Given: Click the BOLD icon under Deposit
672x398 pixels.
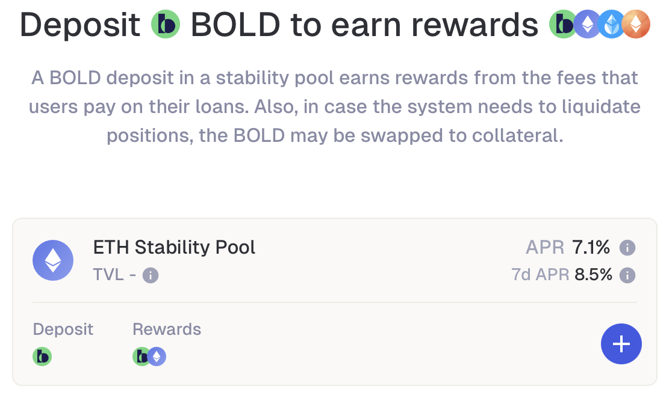Looking at the screenshot, I should (42, 356).
